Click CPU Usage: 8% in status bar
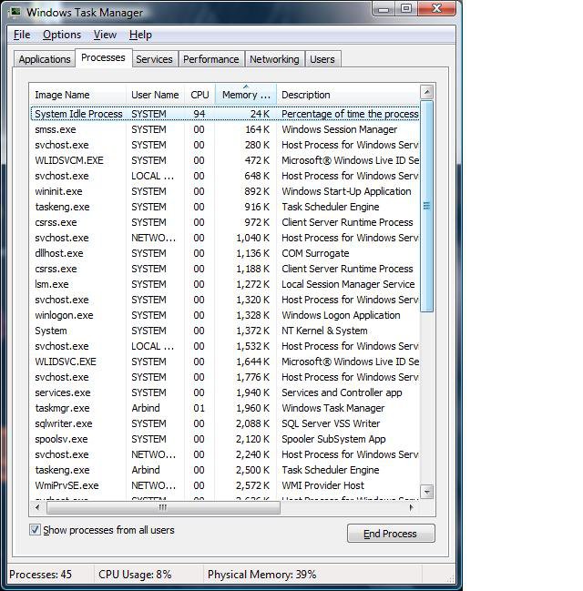 pos(135,574)
